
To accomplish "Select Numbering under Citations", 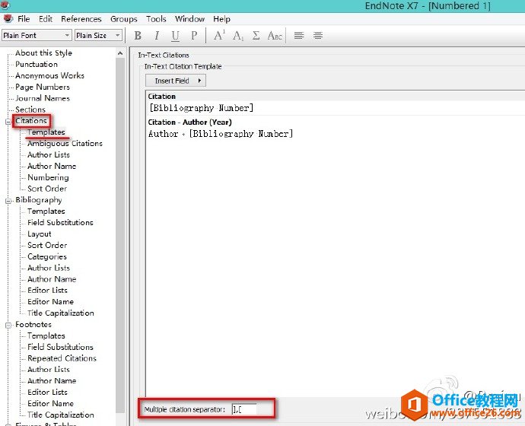I will click(48, 177).
